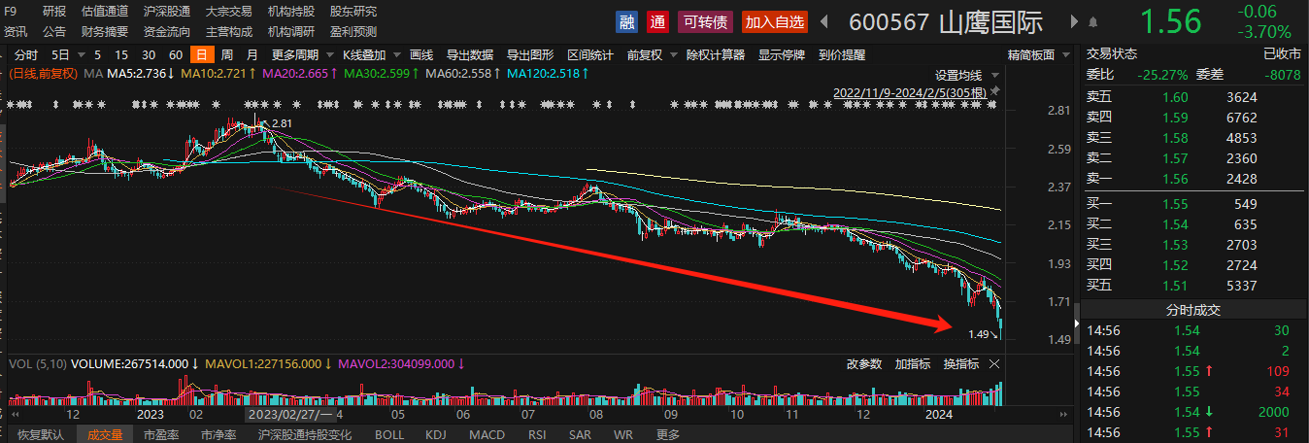Image resolution: width=1309 pixels, height=443 pixels.
Task: Select the 市盈率 indicator tab
Action: [161, 434]
